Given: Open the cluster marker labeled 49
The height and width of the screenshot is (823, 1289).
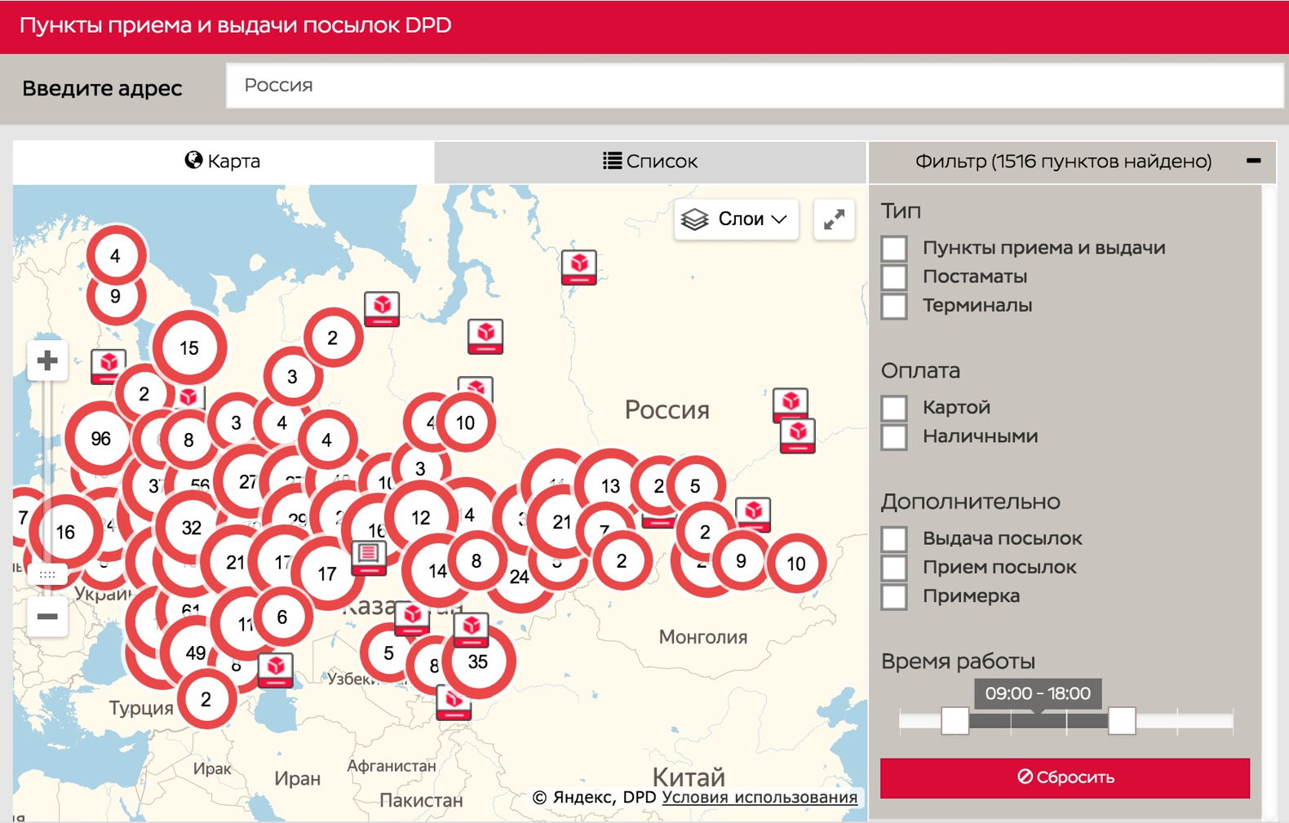Looking at the screenshot, I should coord(196,653).
